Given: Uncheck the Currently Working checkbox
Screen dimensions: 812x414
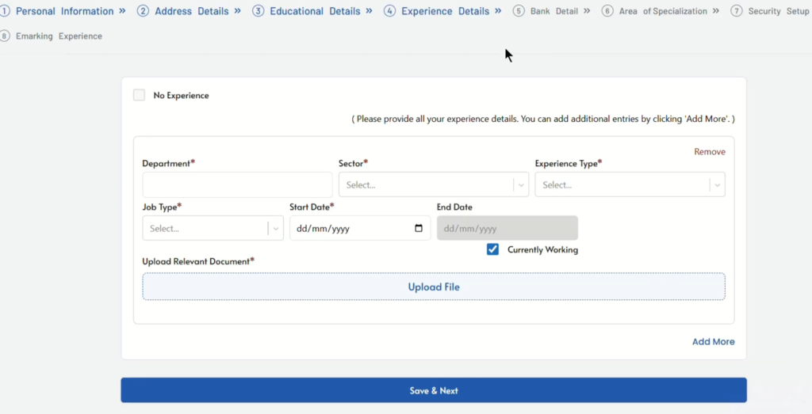Looking at the screenshot, I should click(493, 249).
